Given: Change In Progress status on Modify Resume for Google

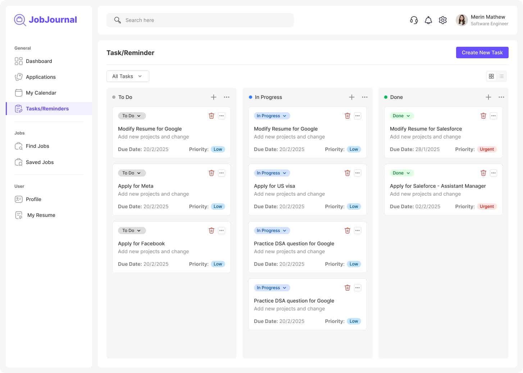Looking at the screenshot, I should (x=272, y=116).
